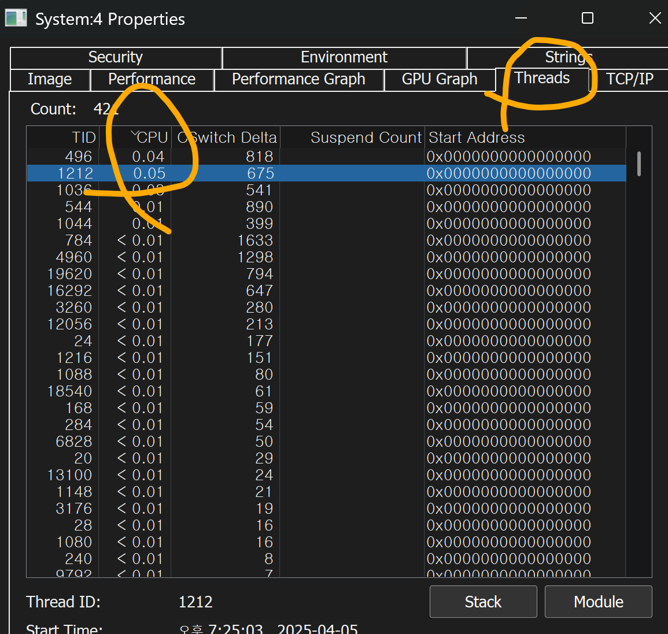Click the Module button
The height and width of the screenshot is (634, 668).
point(598,602)
